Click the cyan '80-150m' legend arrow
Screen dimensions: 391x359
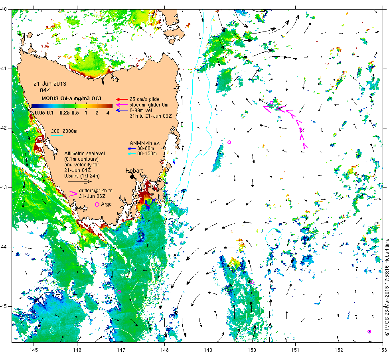[131, 154]
